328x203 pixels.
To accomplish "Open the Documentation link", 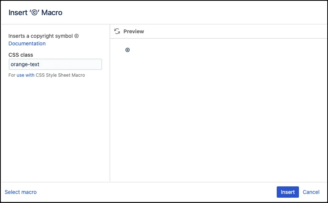I will (27, 43).
